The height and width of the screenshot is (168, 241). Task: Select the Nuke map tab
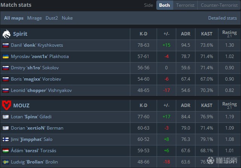[67, 18]
